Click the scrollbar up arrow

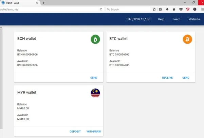tap(1, 27)
